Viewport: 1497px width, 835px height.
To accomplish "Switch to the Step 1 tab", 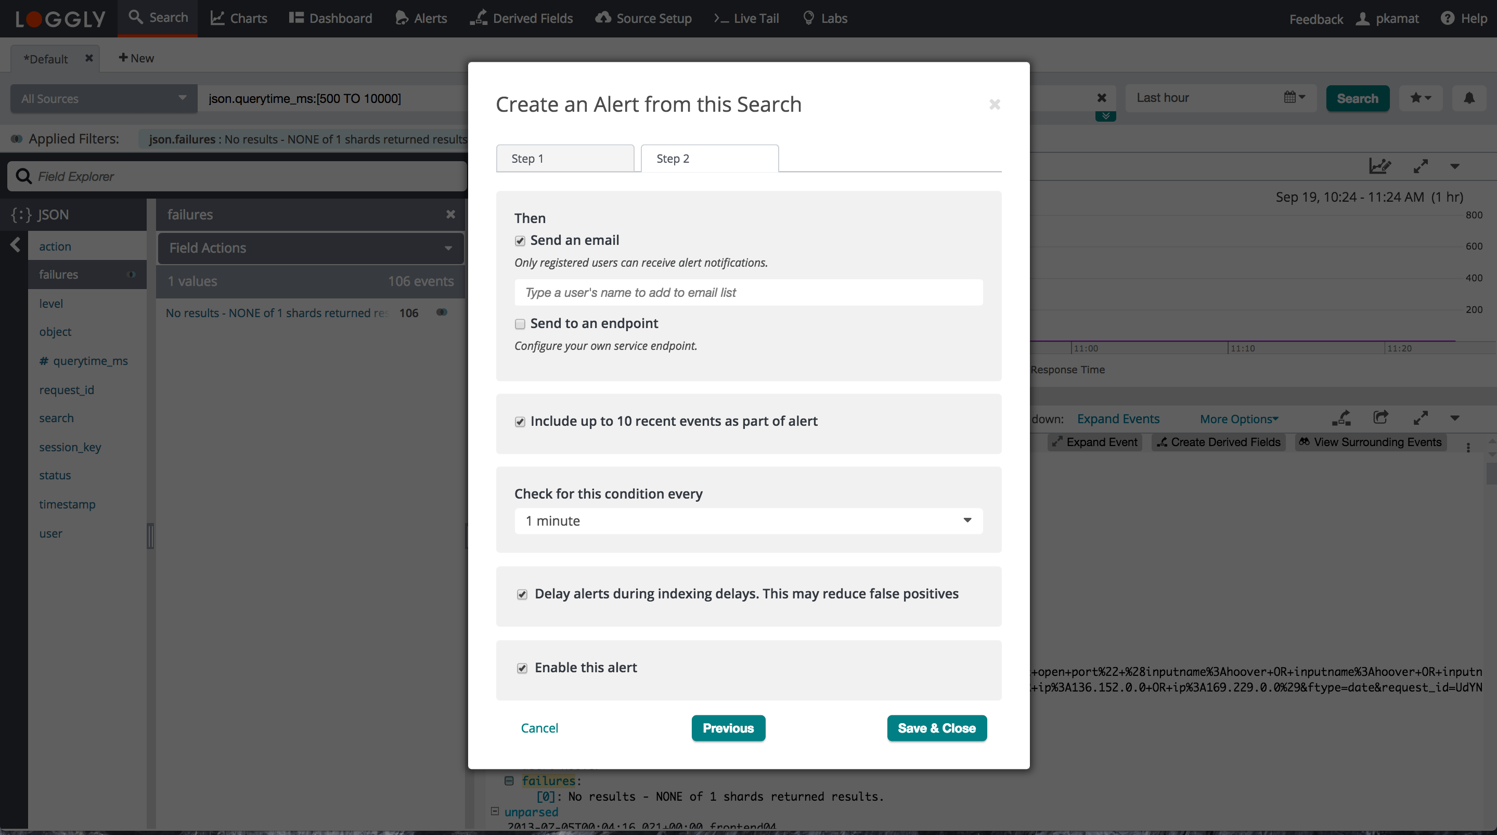I will [564, 159].
